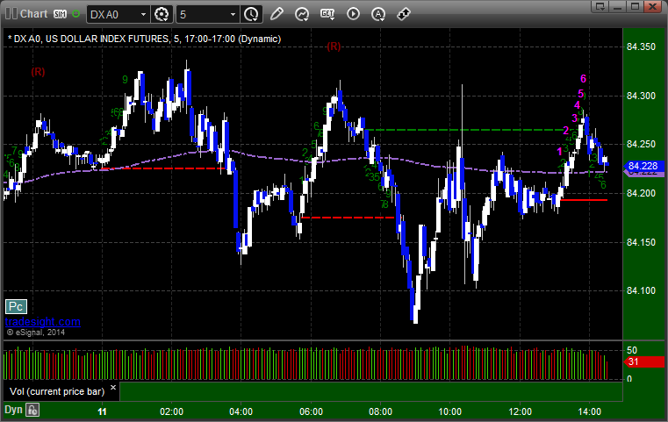Screen dimensions: 668x422
Task: Minimize the chart window
Action: [618, 6]
